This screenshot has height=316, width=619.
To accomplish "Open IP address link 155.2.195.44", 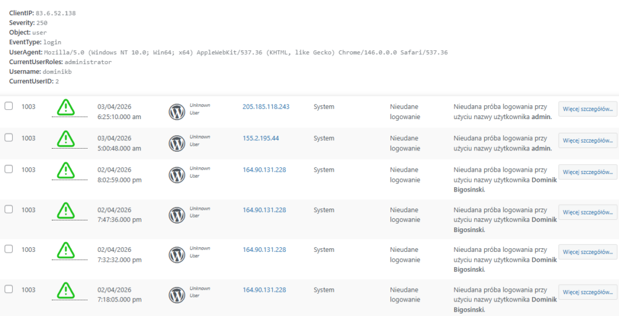I will pos(261,138).
